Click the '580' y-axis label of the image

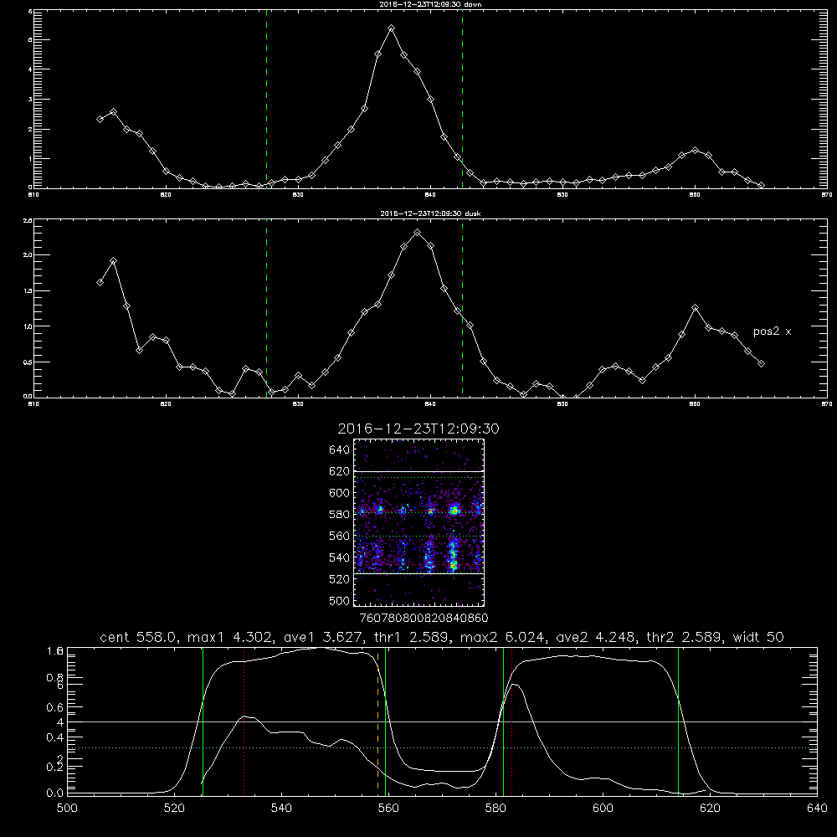pos(340,515)
